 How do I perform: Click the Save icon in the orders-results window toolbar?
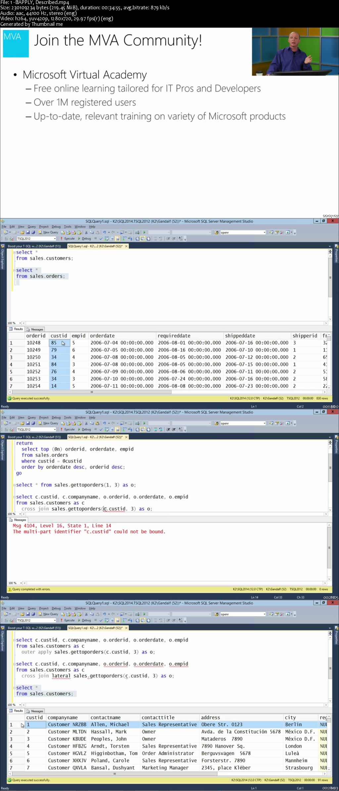click(x=28, y=232)
